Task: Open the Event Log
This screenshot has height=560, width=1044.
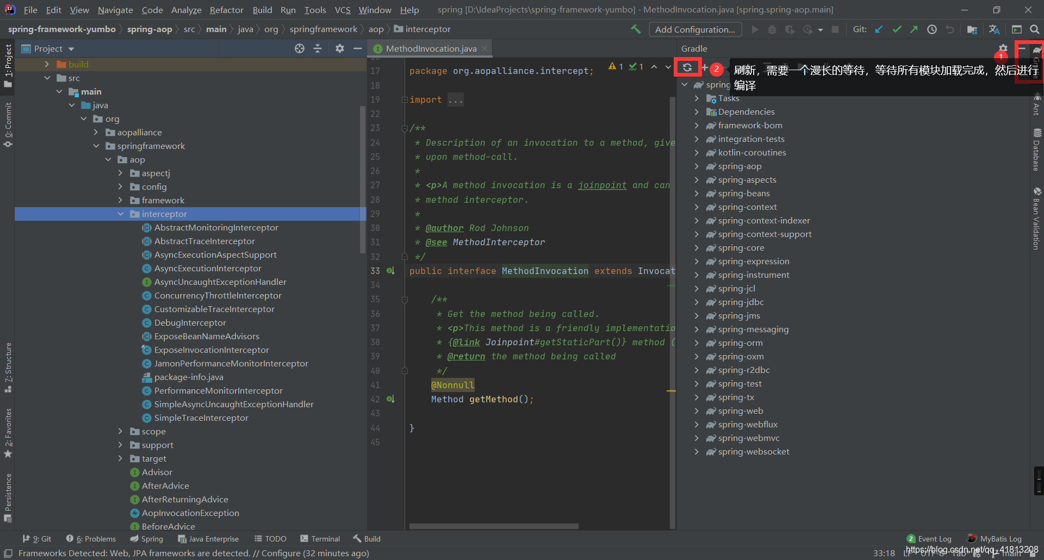Action: [x=929, y=539]
